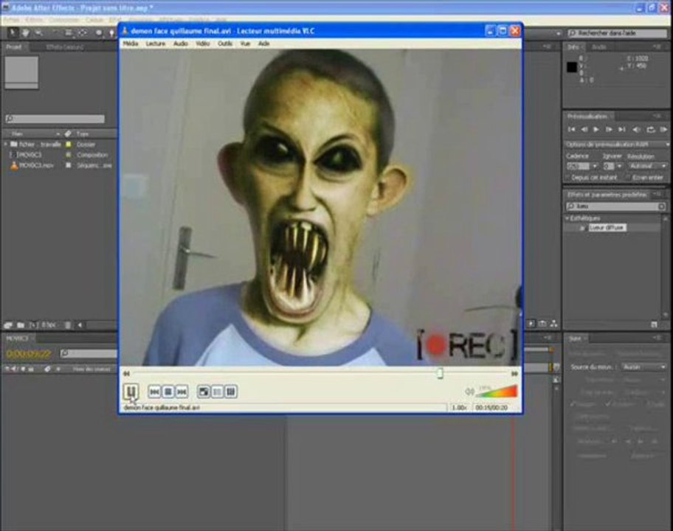Open the Média menu in VLC

(131, 44)
